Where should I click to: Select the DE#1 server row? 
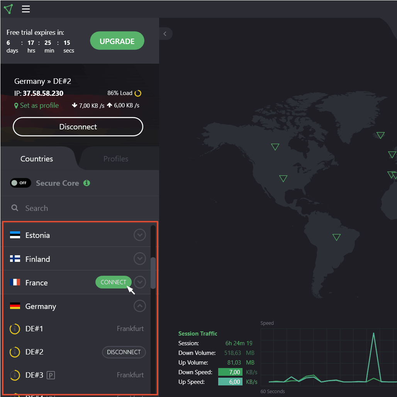(77, 329)
